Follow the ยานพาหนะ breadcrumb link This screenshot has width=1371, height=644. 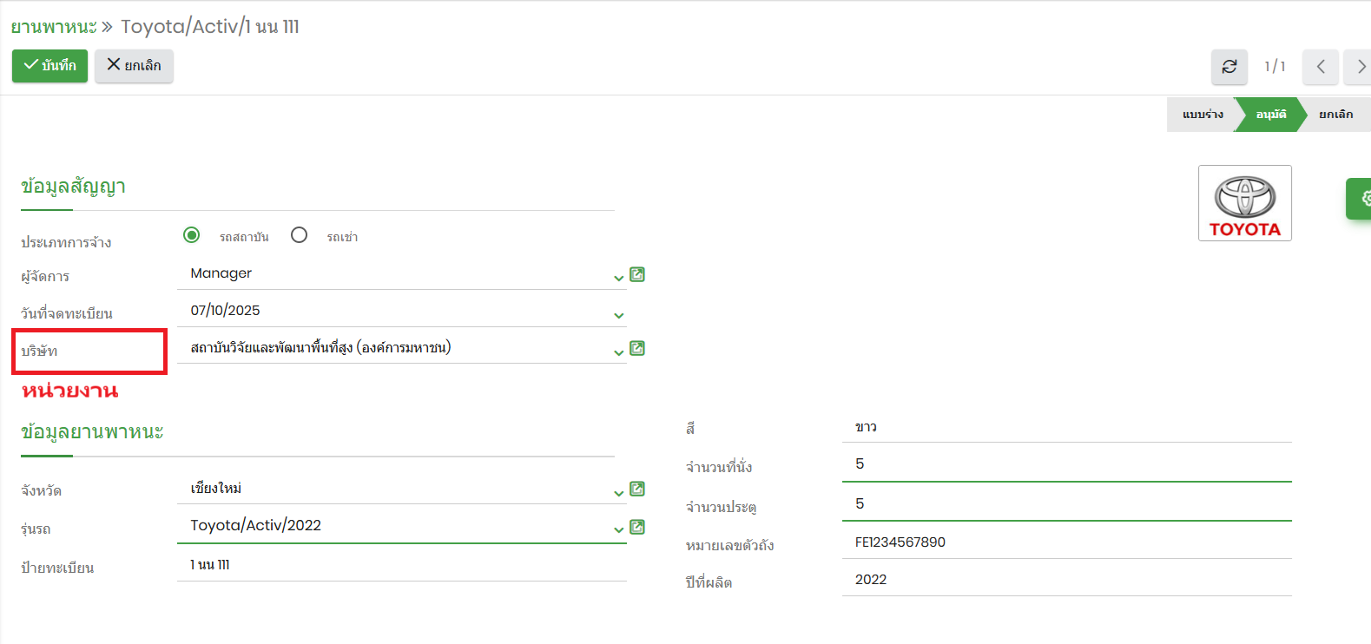click(53, 27)
